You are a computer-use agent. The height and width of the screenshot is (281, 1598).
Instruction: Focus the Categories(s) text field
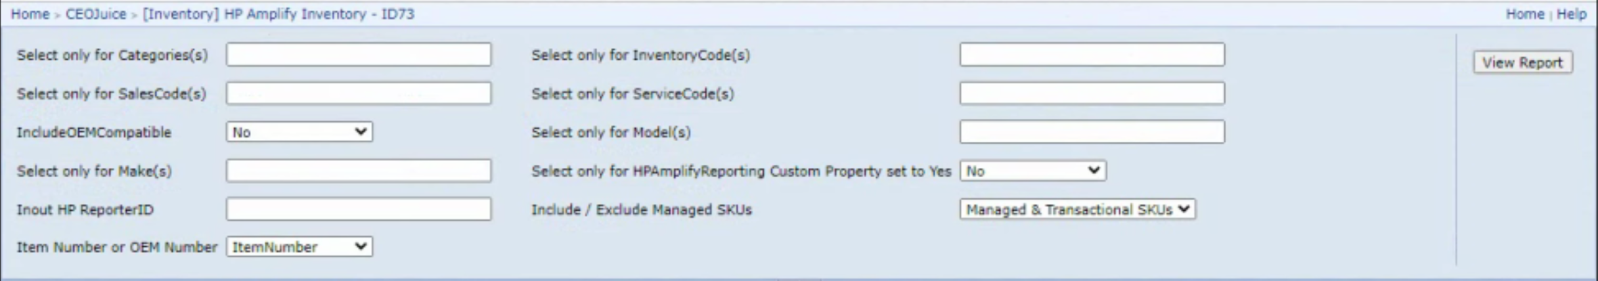[358, 54]
